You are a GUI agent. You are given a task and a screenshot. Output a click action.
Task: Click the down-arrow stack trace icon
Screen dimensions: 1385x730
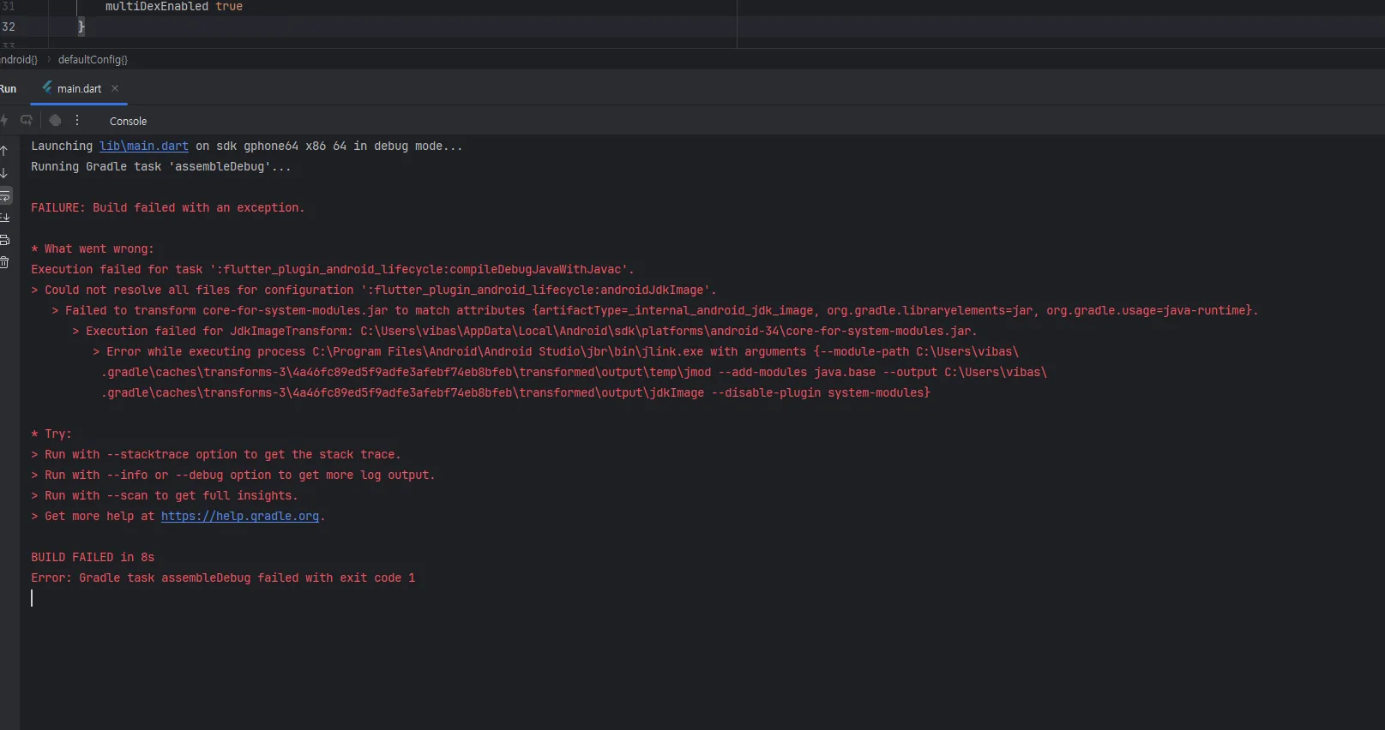[4, 173]
